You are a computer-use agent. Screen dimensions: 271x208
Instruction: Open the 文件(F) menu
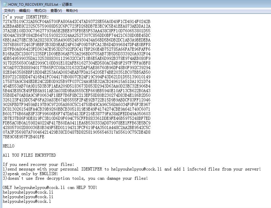10,11
